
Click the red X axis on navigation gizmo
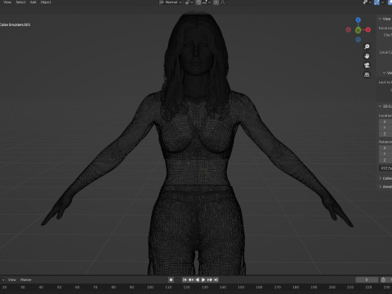pos(368,29)
